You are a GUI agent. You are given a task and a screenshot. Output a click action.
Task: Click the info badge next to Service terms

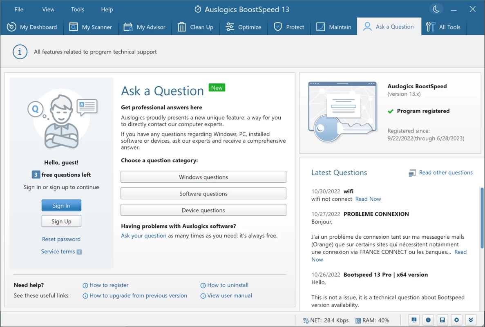[x=79, y=252]
